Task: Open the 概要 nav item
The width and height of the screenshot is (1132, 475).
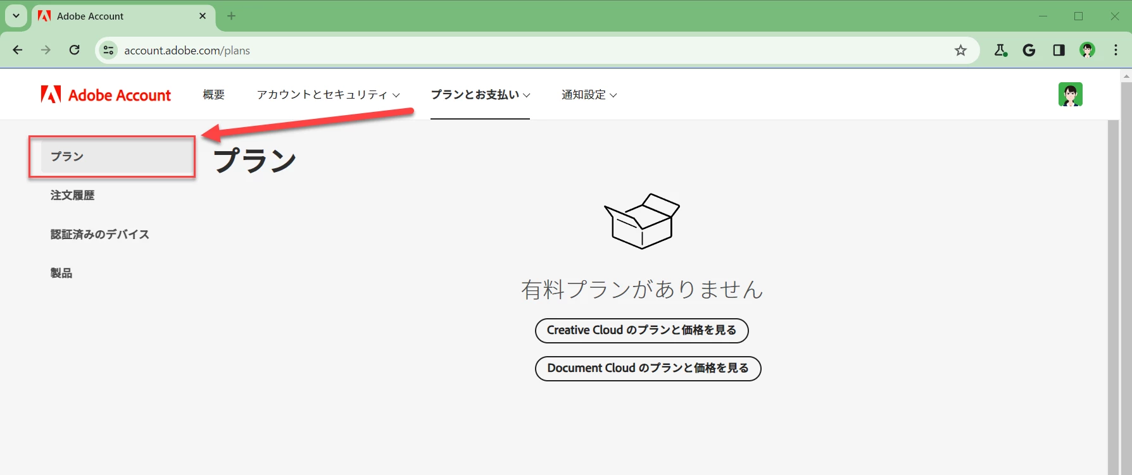Action: pyautogui.click(x=214, y=95)
